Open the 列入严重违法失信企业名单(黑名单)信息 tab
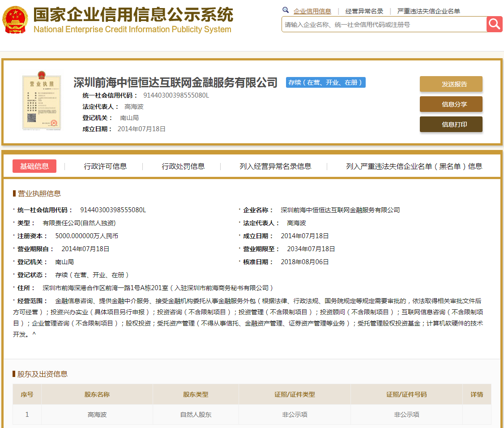 pos(414,166)
